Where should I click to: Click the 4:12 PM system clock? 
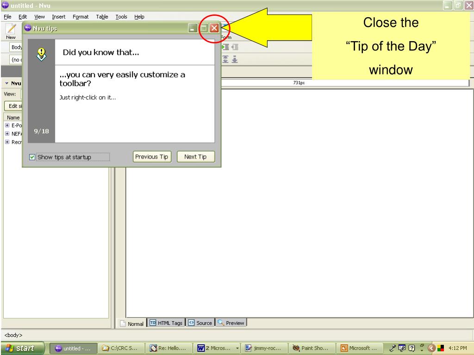pyautogui.click(x=457, y=348)
